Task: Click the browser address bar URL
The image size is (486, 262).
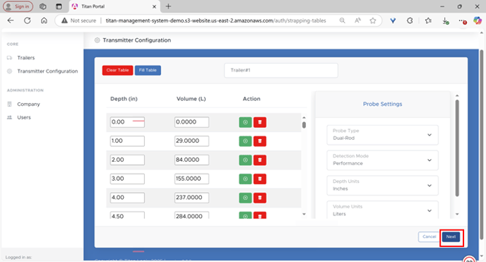Action: [215, 20]
